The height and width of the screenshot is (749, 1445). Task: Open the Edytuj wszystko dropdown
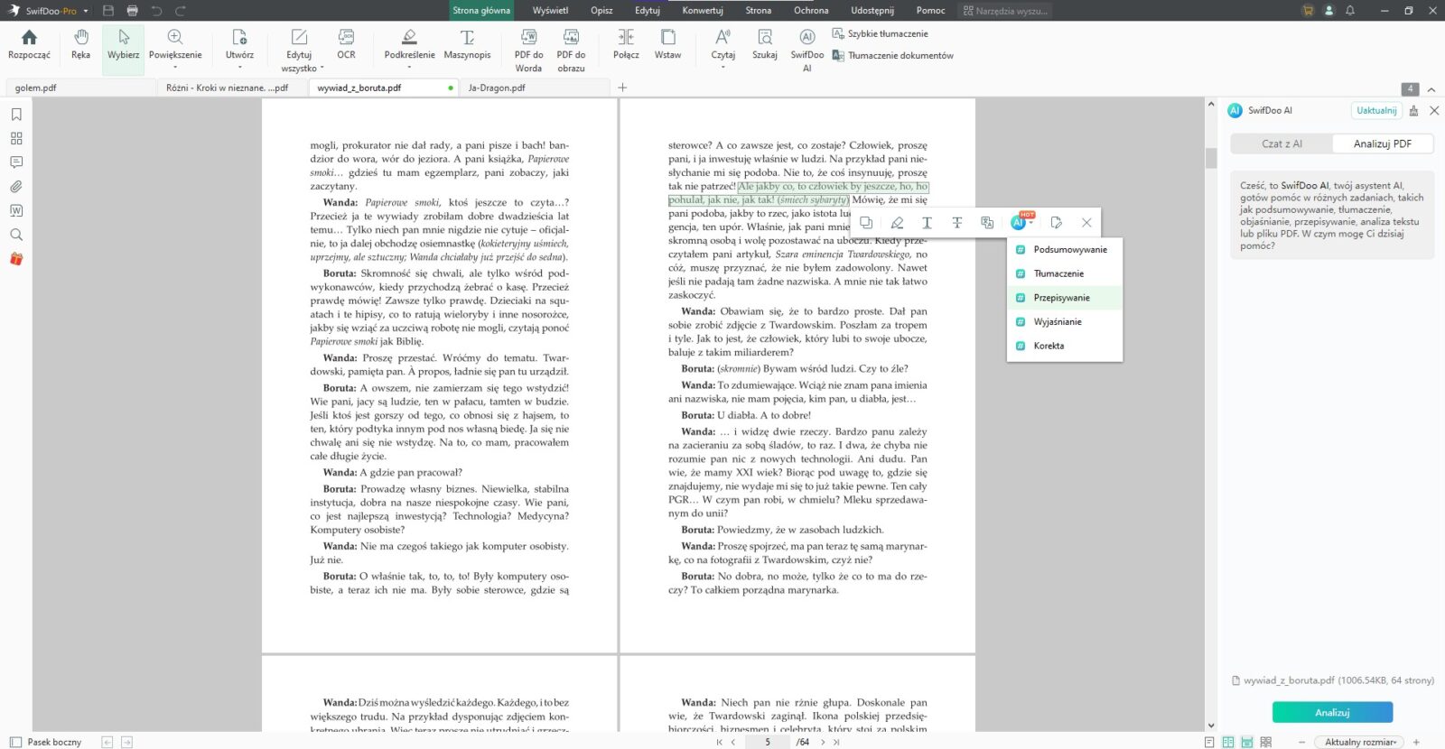[x=322, y=69]
